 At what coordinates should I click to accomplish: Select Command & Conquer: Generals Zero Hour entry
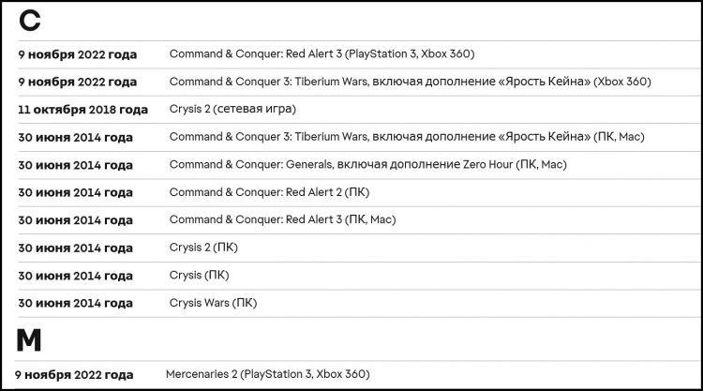pos(367,165)
